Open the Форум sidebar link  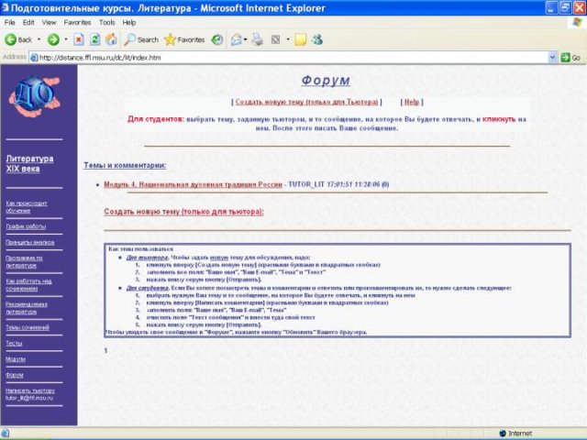15,375
